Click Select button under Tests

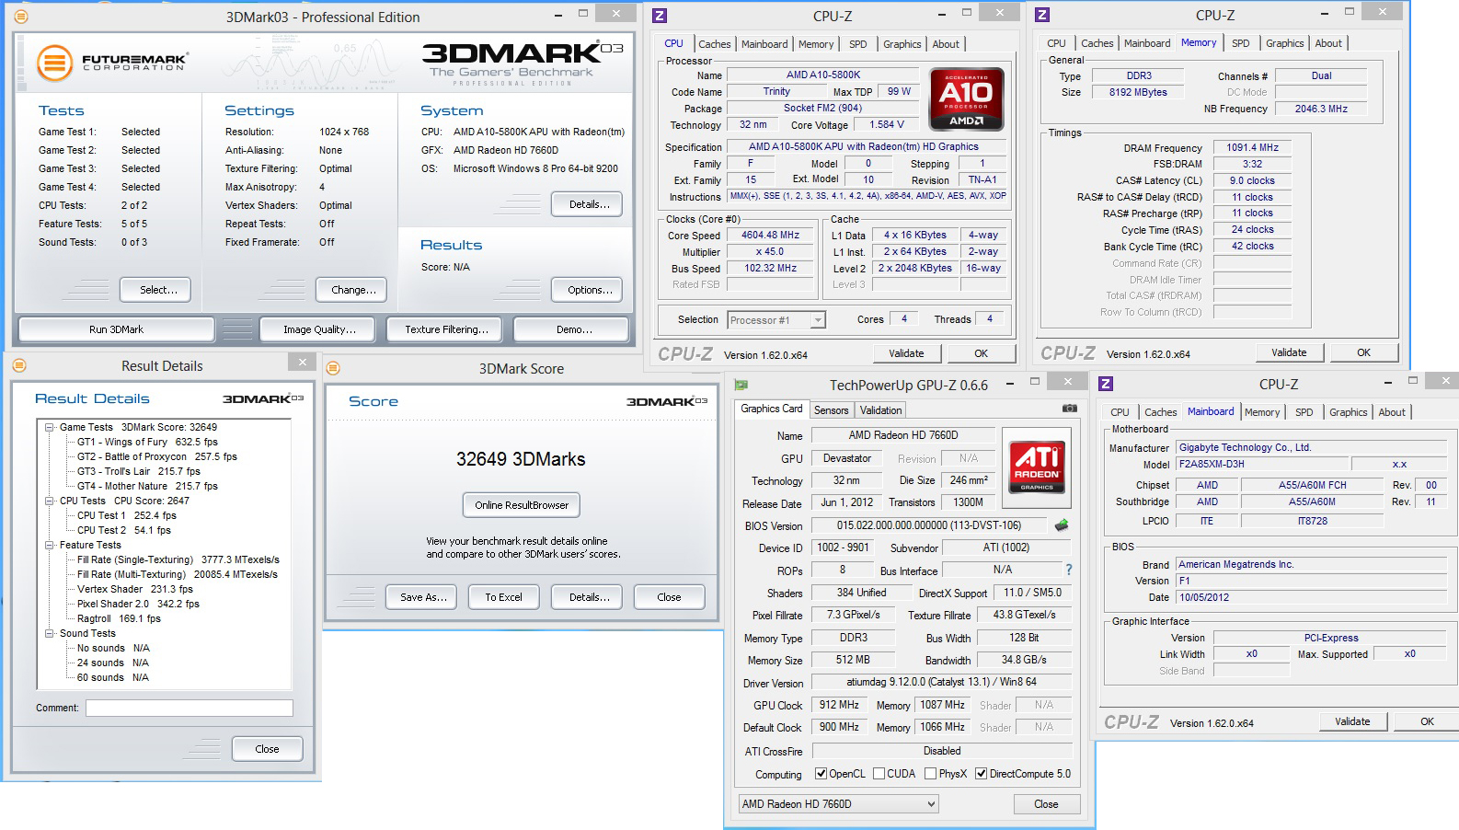click(x=155, y=290)
